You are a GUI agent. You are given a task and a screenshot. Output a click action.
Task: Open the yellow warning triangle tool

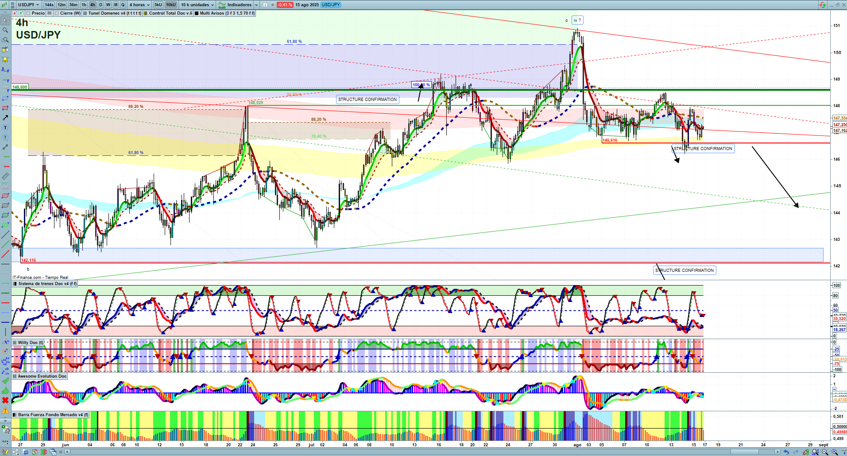pos(5,410)
